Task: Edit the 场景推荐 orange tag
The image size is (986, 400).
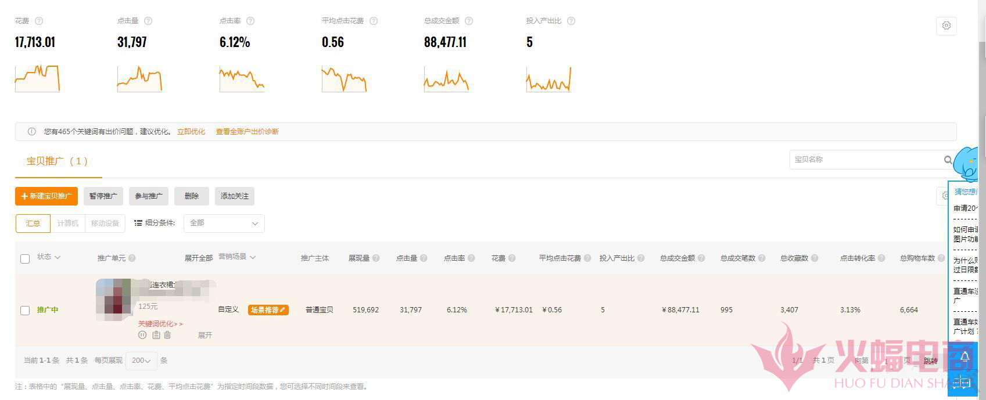Action: (268, 310)
